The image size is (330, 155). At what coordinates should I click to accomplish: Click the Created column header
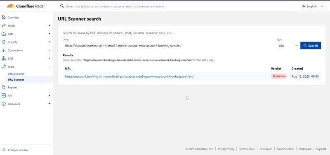click(297, 69)
